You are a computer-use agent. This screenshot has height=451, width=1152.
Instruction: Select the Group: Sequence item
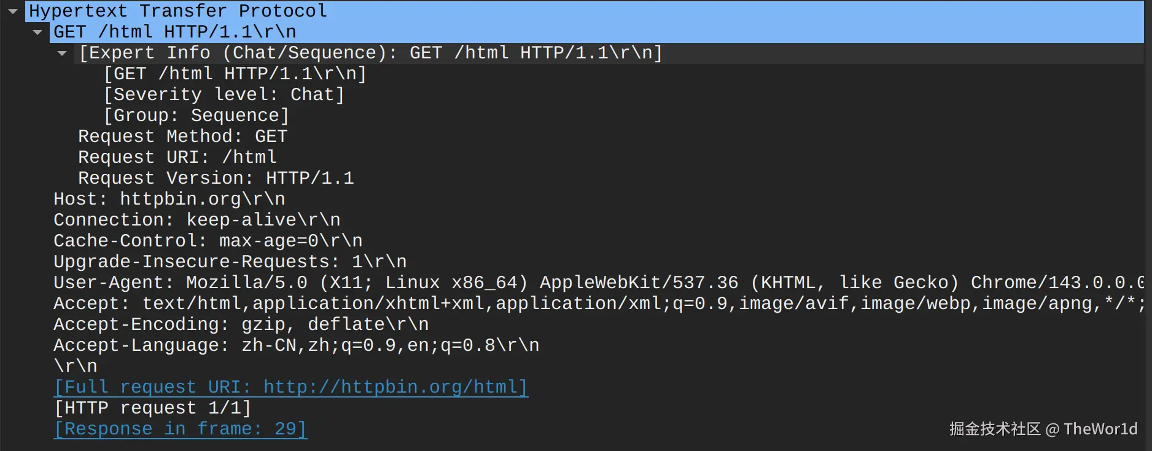[x=197, y=116]
